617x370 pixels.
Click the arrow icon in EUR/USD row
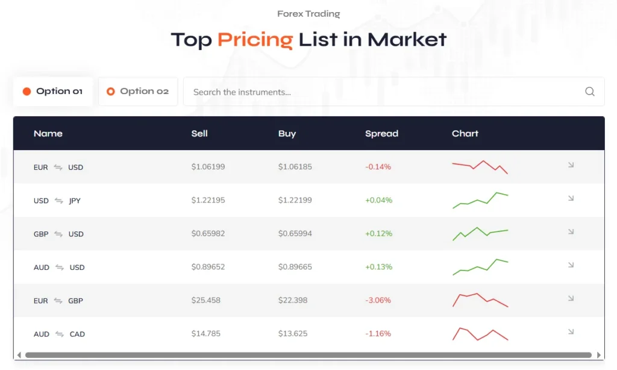pos(571,165)
